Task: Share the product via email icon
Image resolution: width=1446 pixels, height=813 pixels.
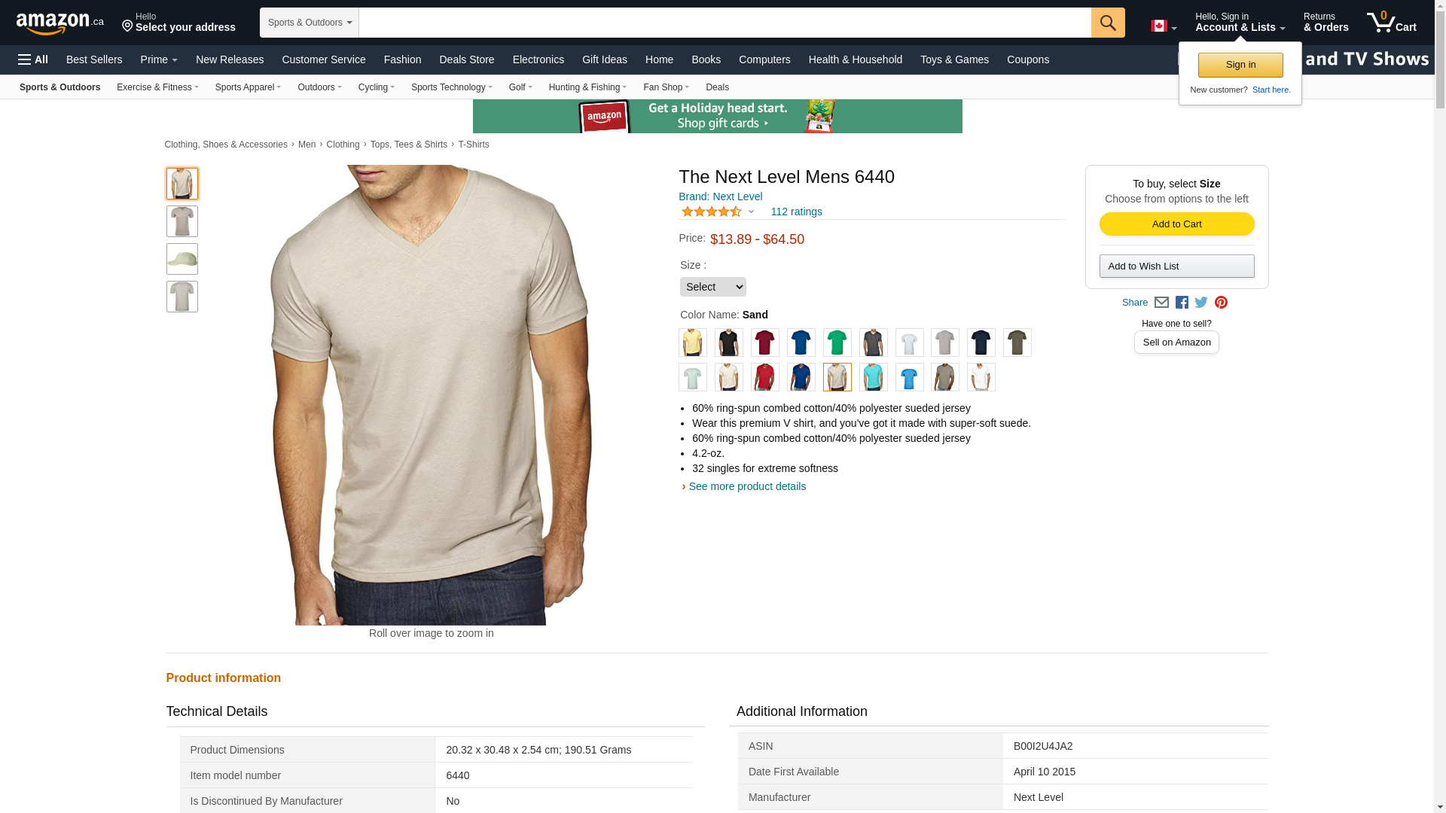Action: [x=1161, y=303]
